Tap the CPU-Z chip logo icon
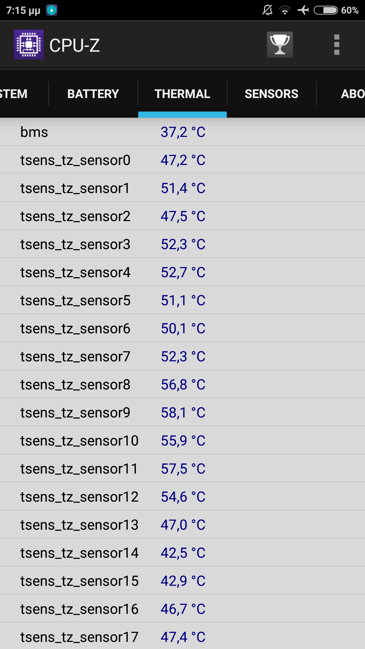The height and width of the screenshot is (649, 365). 29,45
